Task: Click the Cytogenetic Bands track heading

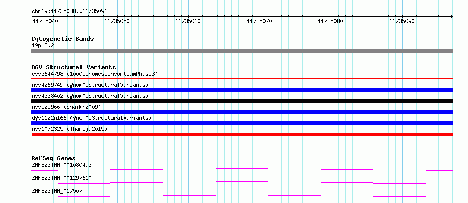Action: point(63,39)
